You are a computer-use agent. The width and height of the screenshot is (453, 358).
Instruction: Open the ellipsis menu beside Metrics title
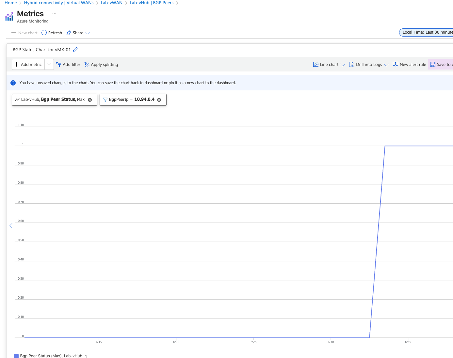click(54, 14)
